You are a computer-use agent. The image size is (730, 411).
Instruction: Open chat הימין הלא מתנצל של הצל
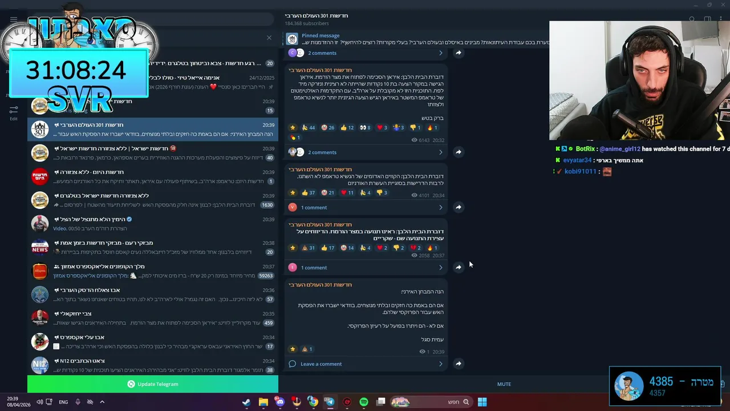click(153, 223)
